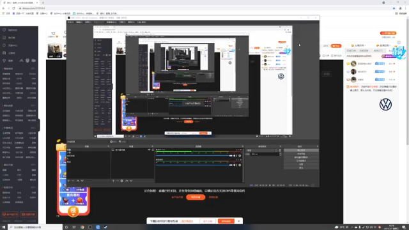This screenshot has height=230, width=409.
Task: Close the bottom popup bar with X
Action: (238, 221)
